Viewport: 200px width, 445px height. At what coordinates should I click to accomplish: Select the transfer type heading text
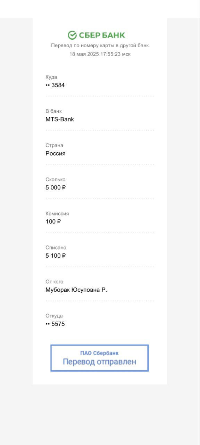[100, 46]
